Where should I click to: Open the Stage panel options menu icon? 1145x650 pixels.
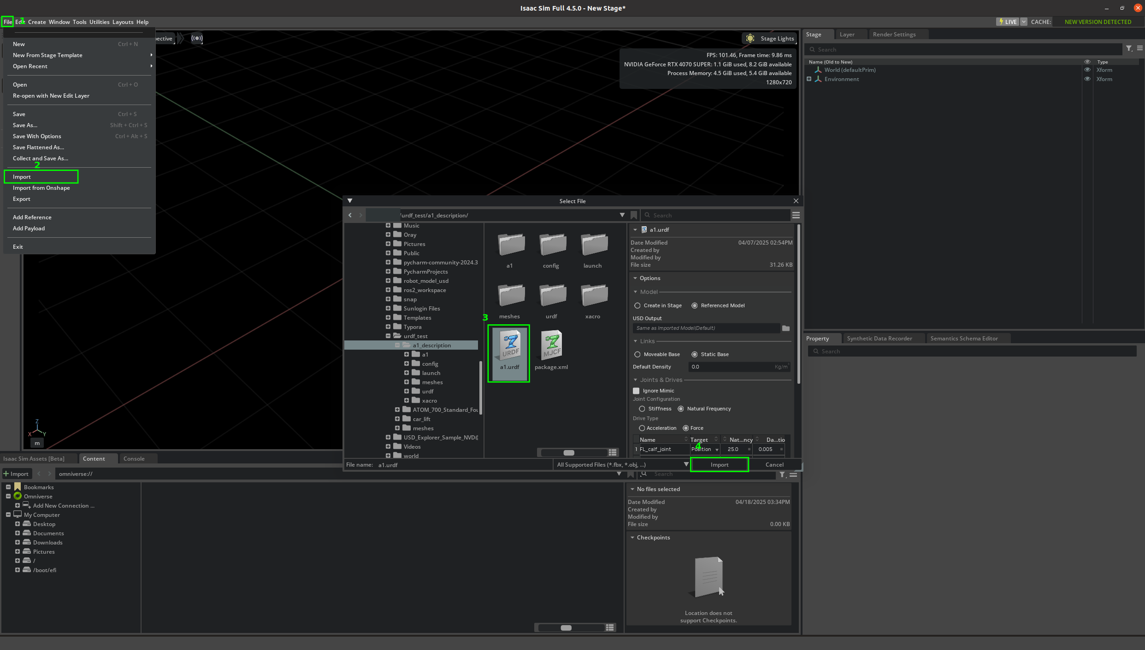pos(1140,48)
